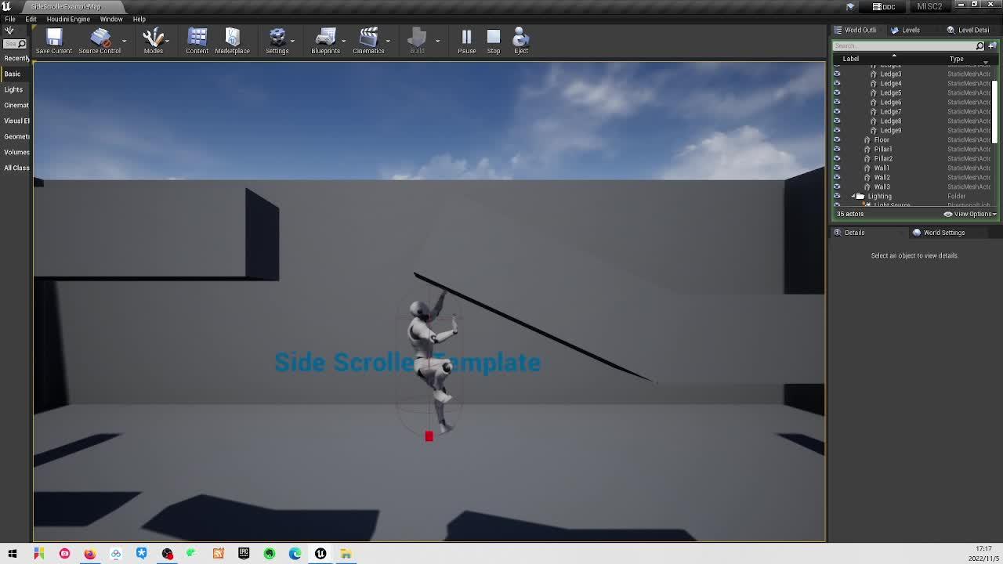Open the Marketplace icon

tap(232, 41)
